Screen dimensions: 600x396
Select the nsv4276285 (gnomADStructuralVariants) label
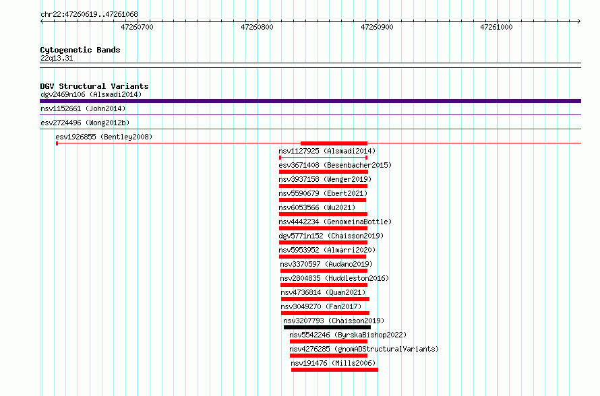[x=364, y=349]
